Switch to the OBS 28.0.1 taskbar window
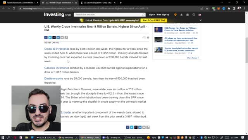Screen dimensions: 248x140 (x=134, y=138)
